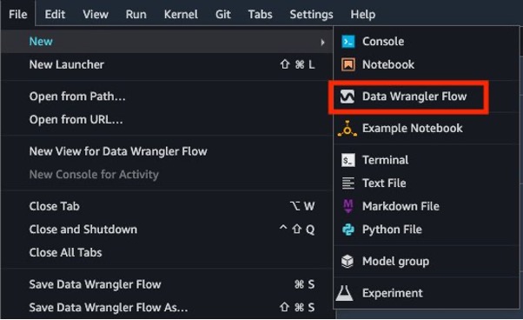Click the Text File icon
The height and width of the screenshot is (320, 523).
click(x=348, y=183)
